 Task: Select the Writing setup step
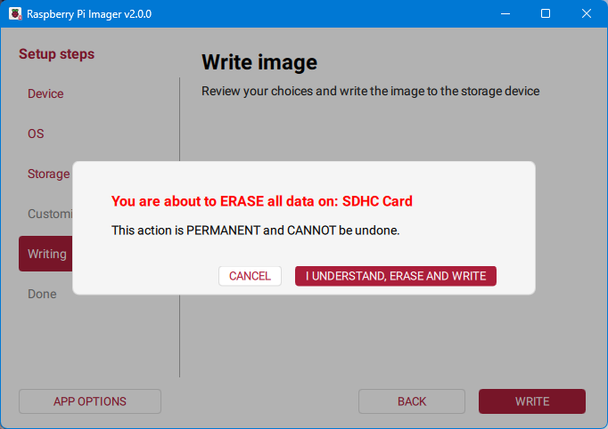coord(45,254)
